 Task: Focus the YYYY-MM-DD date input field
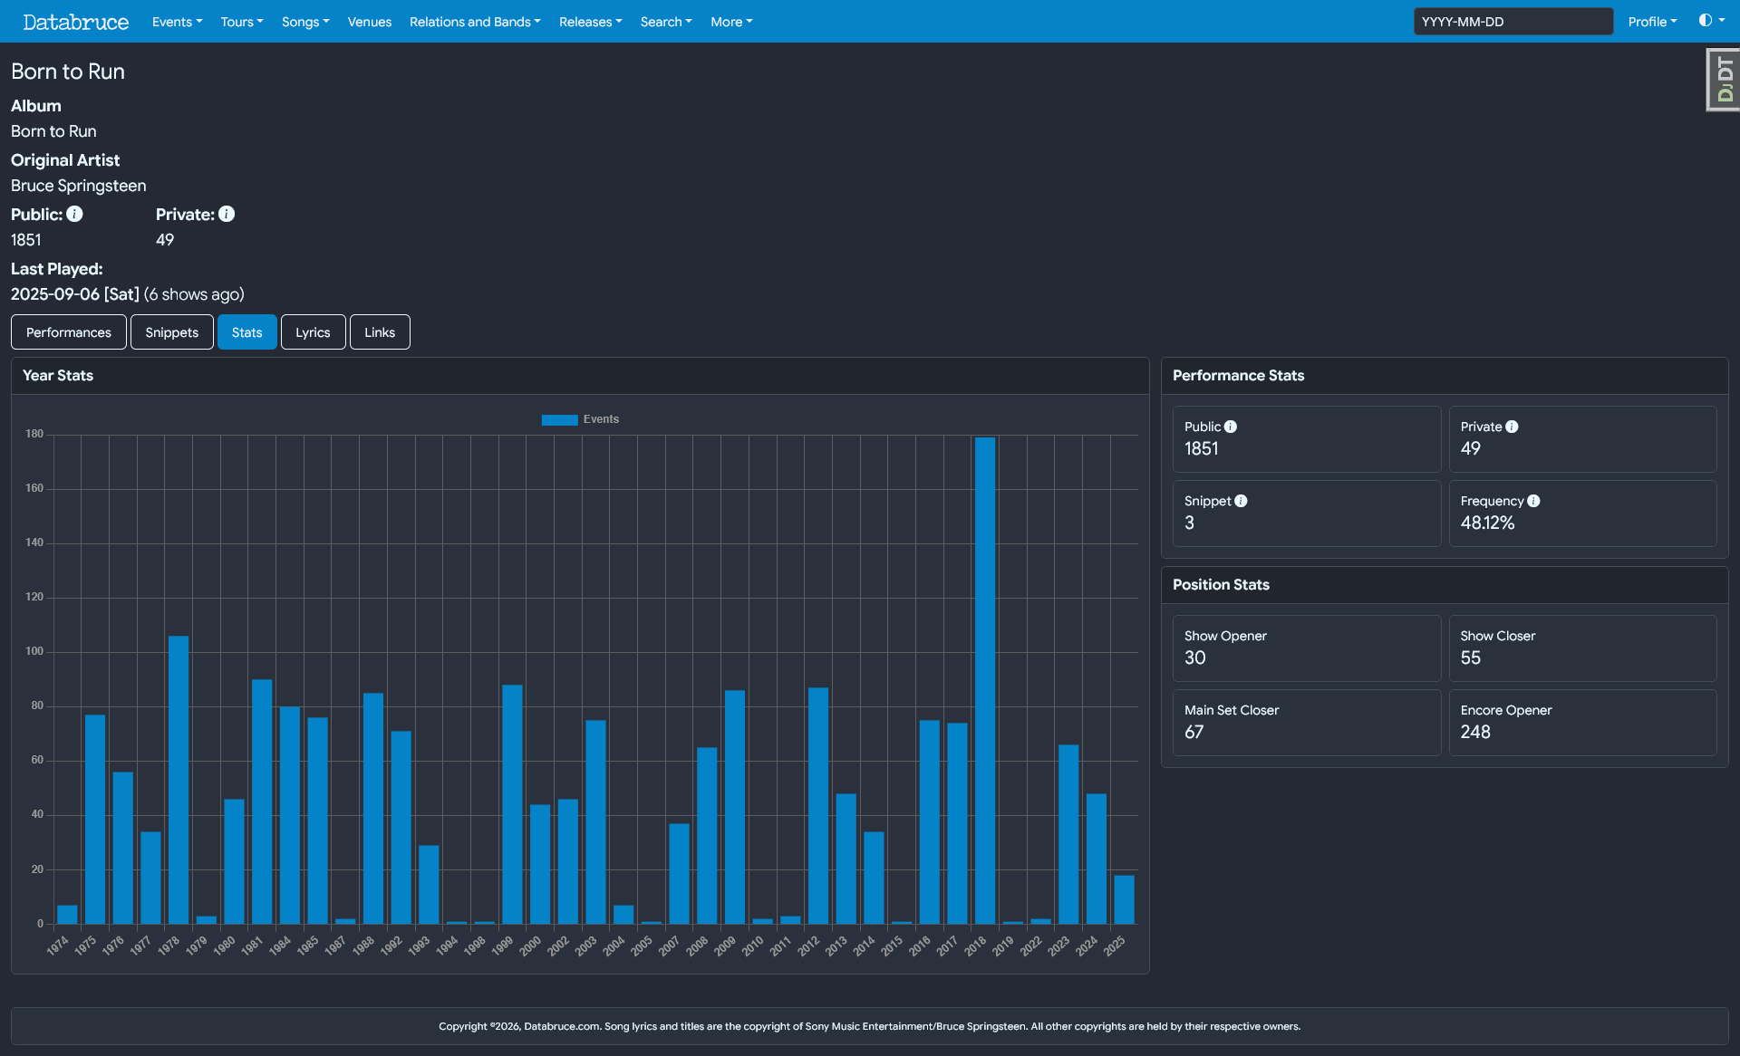[x=1513, y=22]
